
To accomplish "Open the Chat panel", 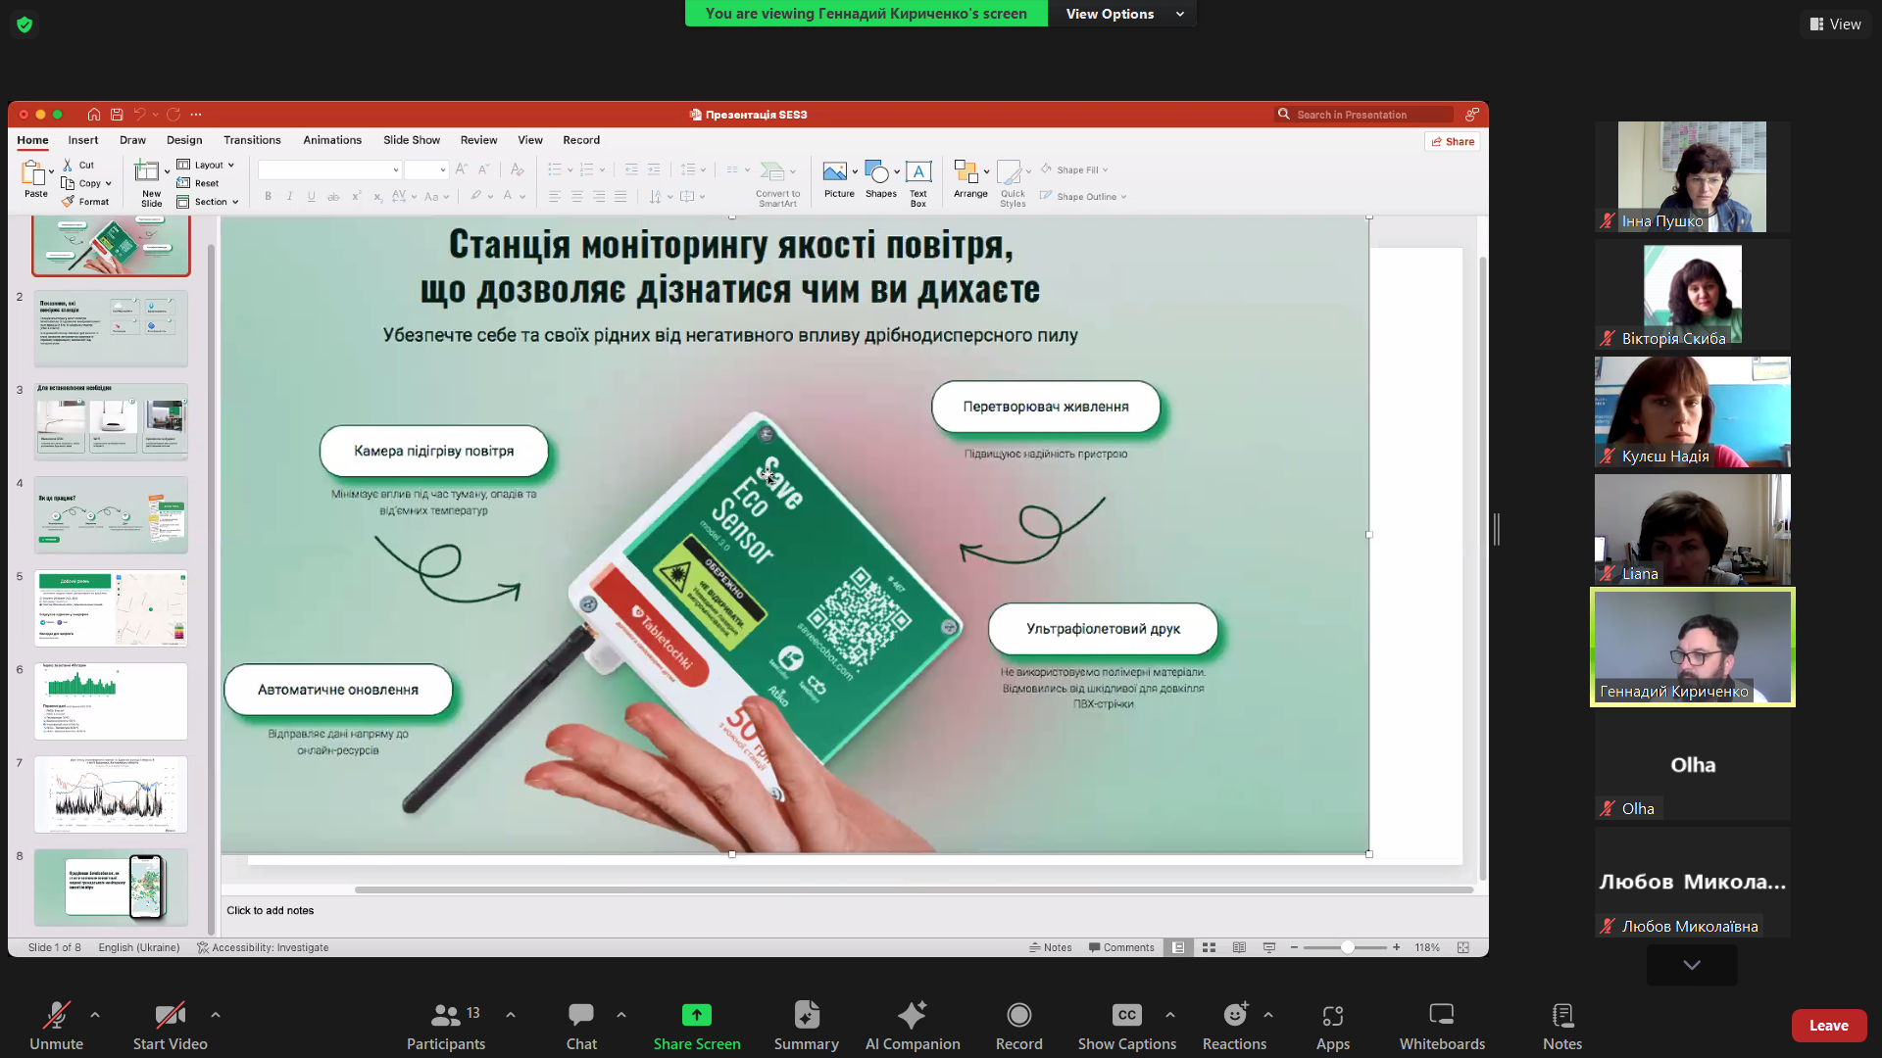I will [x=581, y=1025].
